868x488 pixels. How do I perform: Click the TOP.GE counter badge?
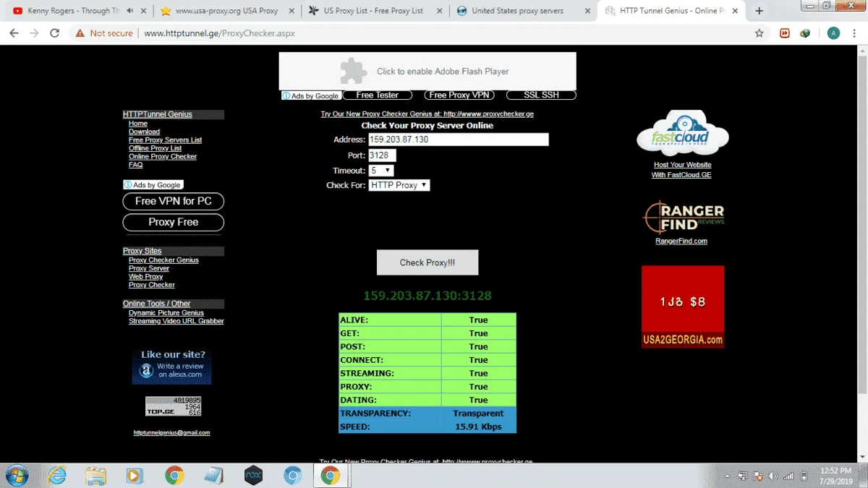coord(174,406)
